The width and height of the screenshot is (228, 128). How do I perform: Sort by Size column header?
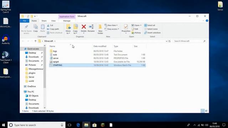(x=136, y=46)
